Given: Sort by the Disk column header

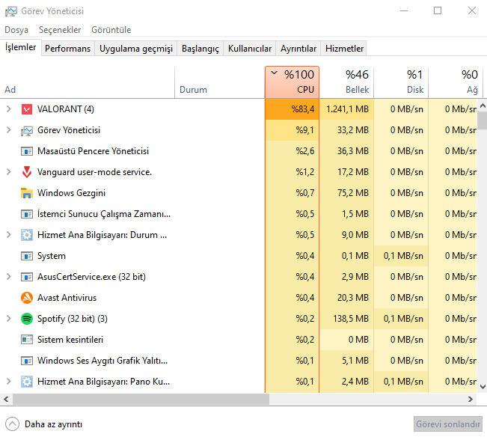Looking at the screenshot, I should coord(401,82).
